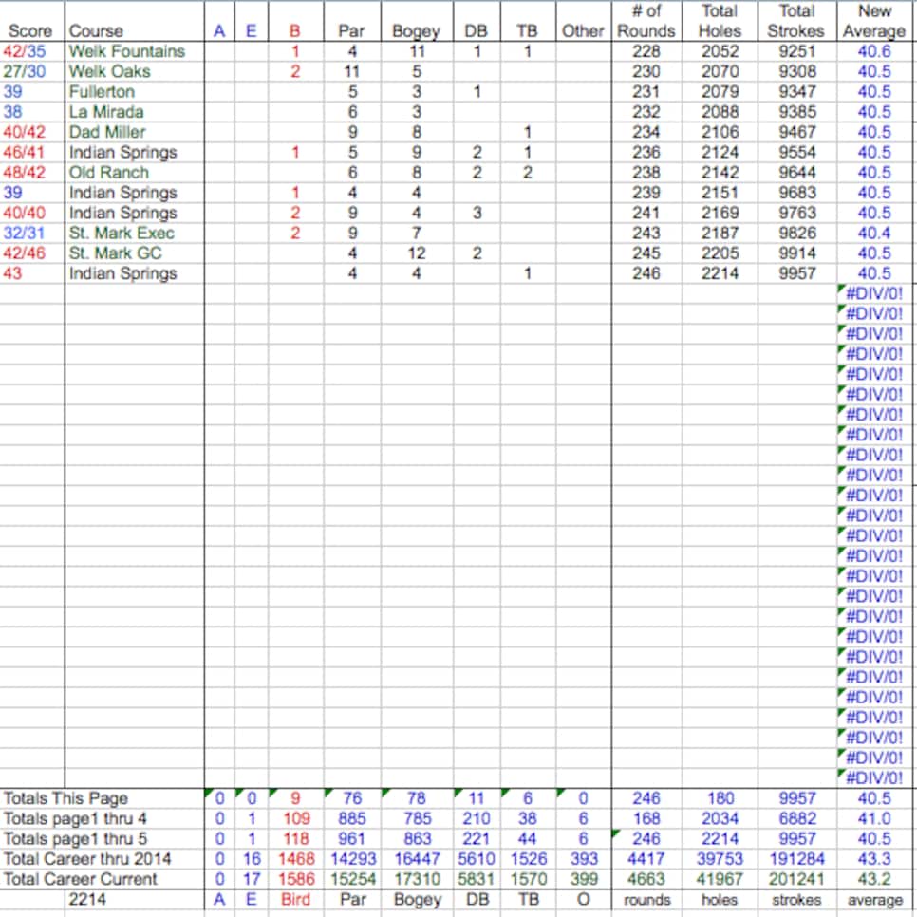The height and width of the screenshot is (917, 917).
Task: Click the Par value 11 for Welk Oaks
Action: click(x=351, y=71)
